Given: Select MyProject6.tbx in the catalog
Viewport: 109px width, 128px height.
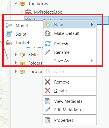Looking at the screenshot, I should (x=48, y=12).
